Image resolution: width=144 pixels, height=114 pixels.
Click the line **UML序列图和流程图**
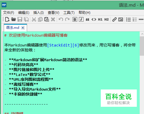(x=31, y=79)
